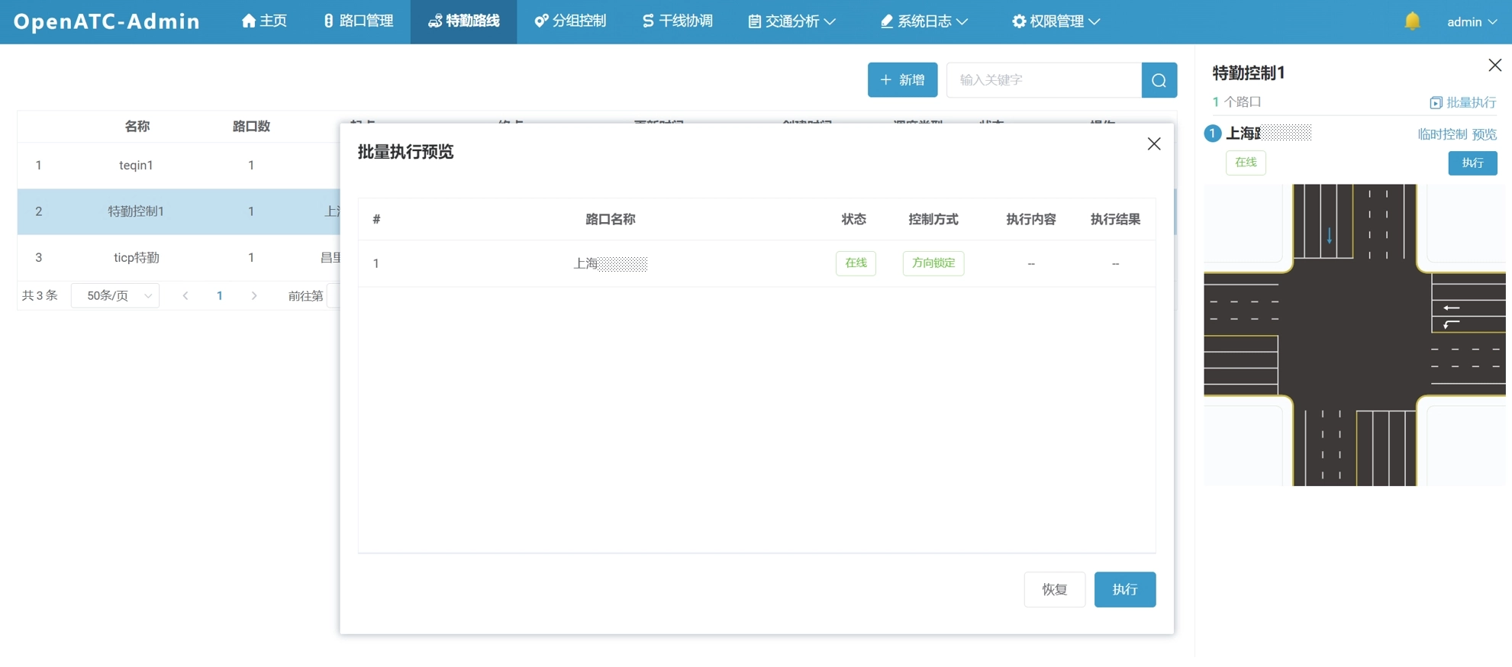Viewport: 1512px width, 667px height.
Task: Open 干线协调 from navigation bar
Action: pos(677,21)
